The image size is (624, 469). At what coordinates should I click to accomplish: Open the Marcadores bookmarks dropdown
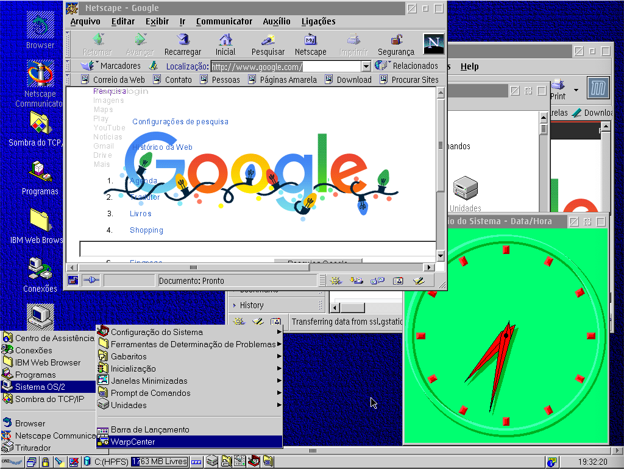tap(113, 66)
